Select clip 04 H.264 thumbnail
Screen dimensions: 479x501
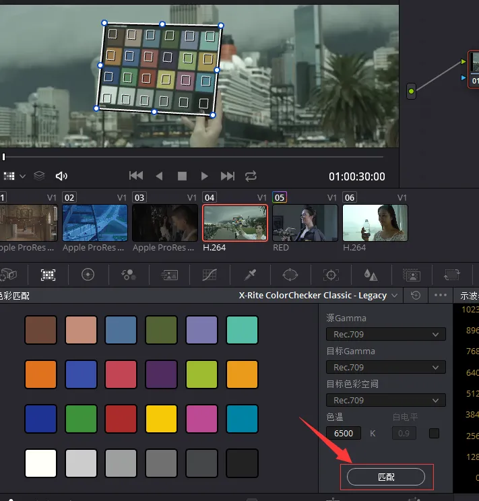coord(235,223)
